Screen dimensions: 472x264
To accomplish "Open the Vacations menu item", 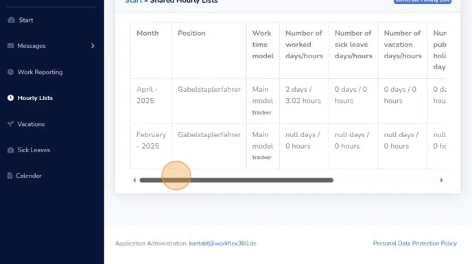I will click(x=31, y=124).
